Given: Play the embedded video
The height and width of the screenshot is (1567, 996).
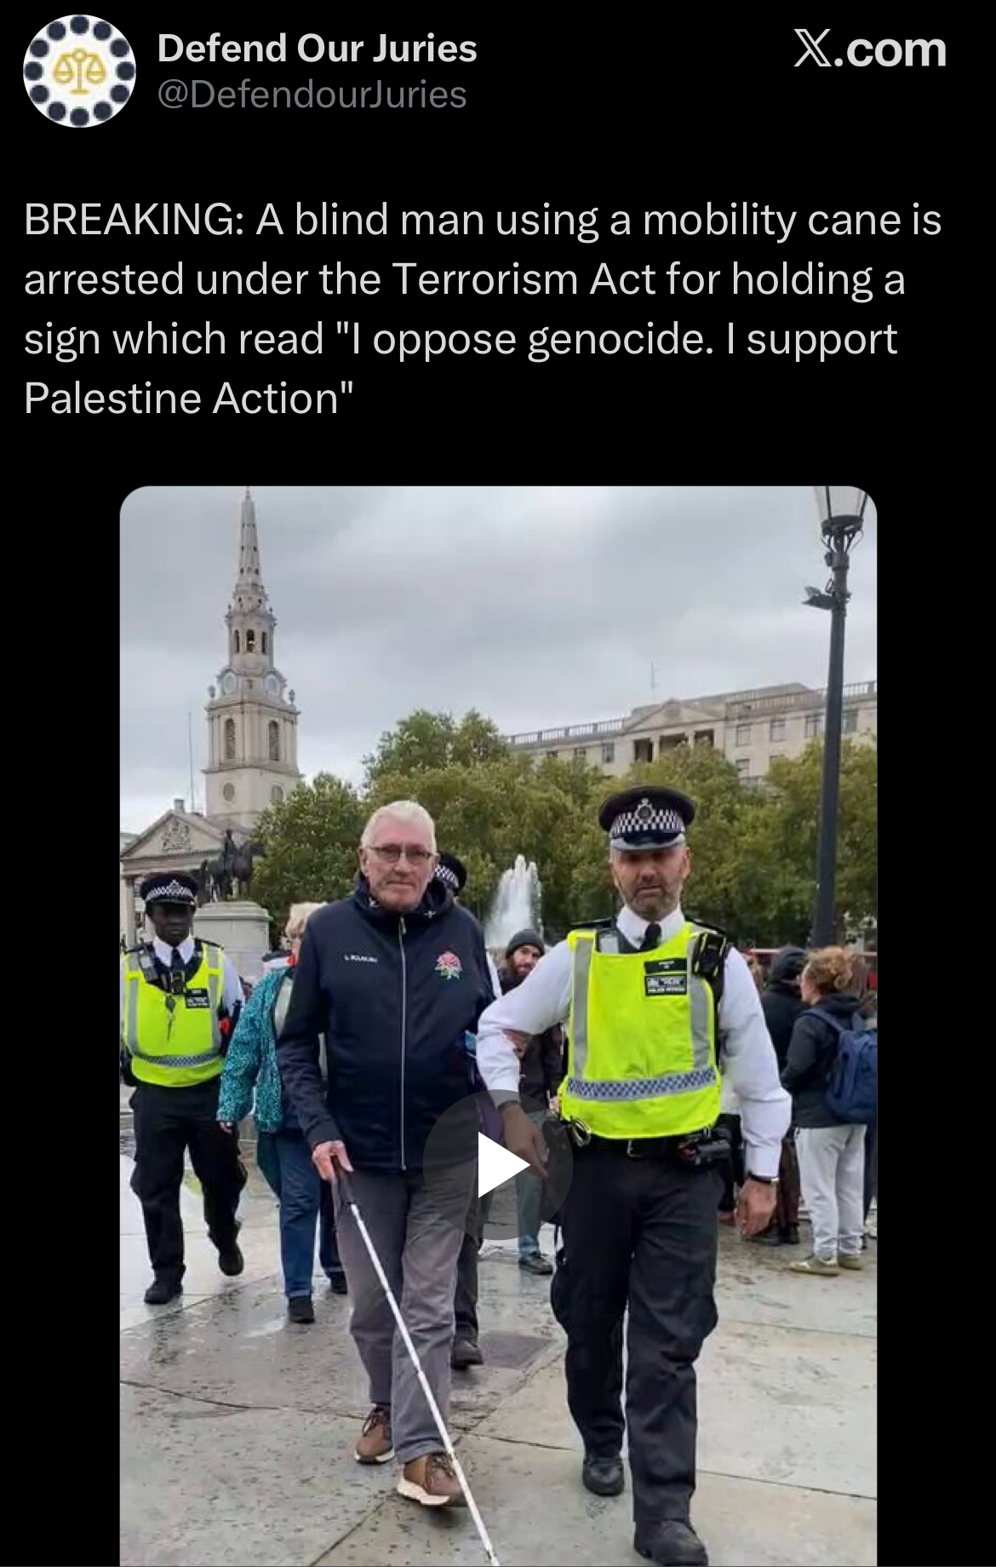Looking at the screenshot, I should click(x=497, y=1164).
